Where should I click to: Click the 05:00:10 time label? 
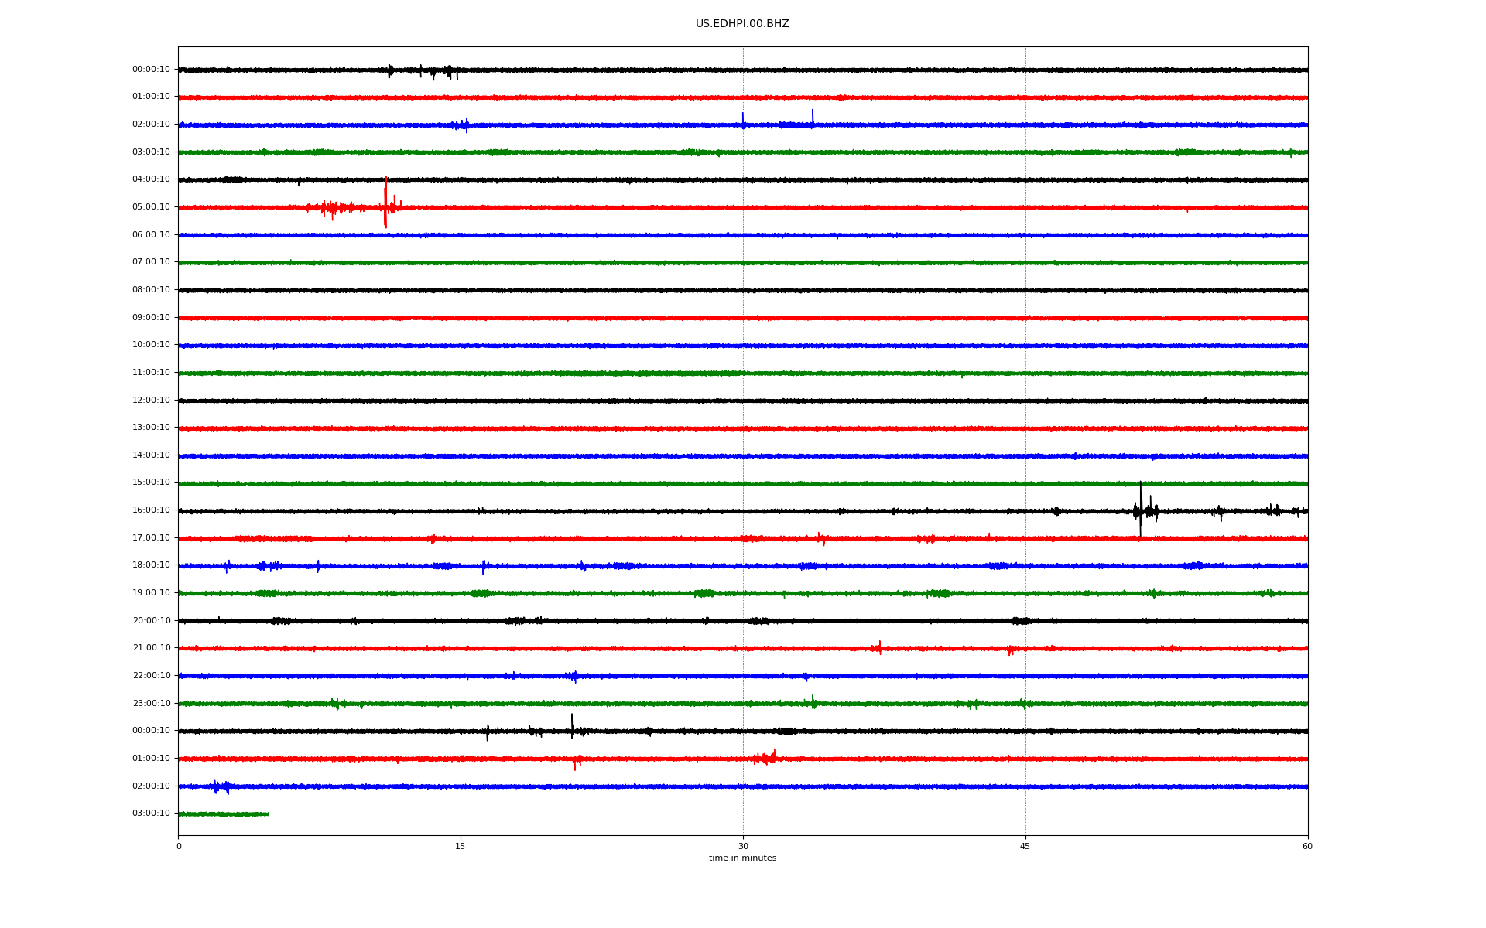point(151,207)
